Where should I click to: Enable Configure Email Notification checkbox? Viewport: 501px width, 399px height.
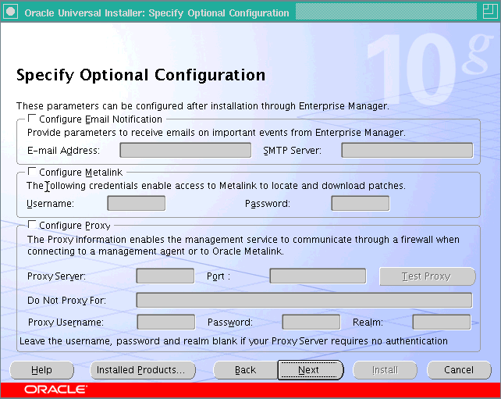click(x=32, y=119)
